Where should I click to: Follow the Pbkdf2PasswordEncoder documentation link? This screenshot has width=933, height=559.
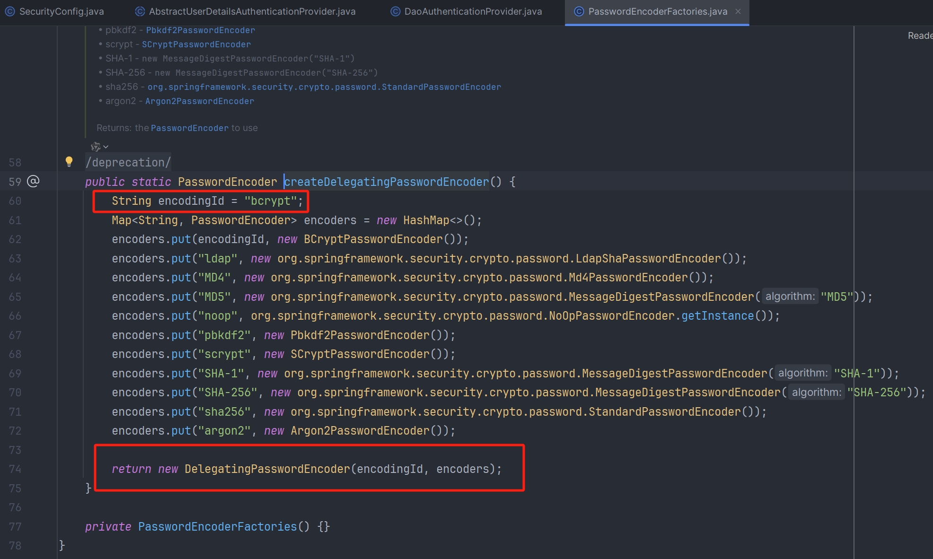[200, 30]
